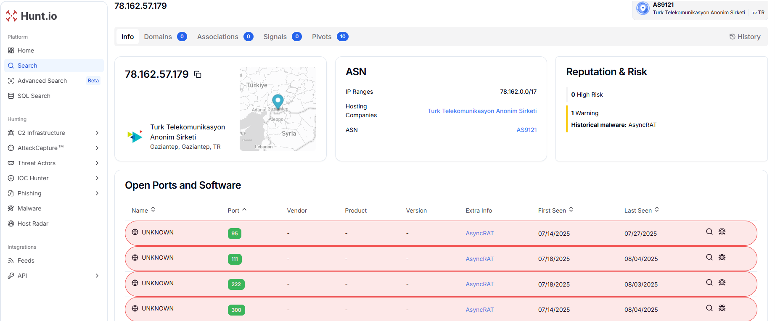The image size is (775, 321).
Task: Open Advanced Search in sidebar
Action: click(x=54, y=81)
